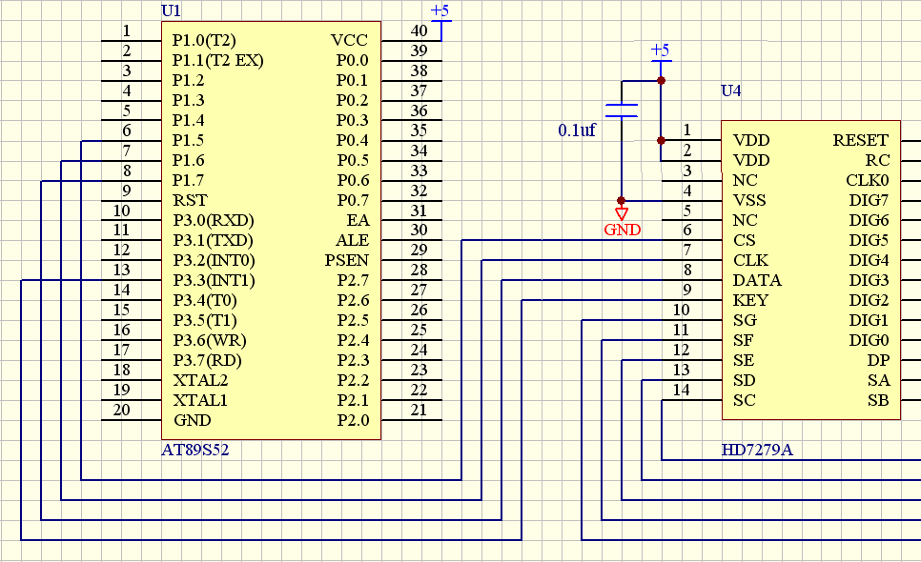Select the GND power symbol
The image size is (921, 562).
coord(622,215)
